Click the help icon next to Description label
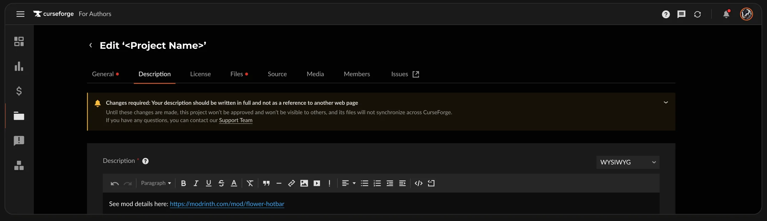 [145, 161]
